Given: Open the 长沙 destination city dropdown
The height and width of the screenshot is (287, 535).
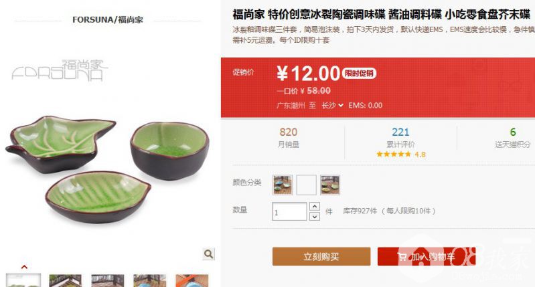Looking at the screenshot, I should click(332, 105).
